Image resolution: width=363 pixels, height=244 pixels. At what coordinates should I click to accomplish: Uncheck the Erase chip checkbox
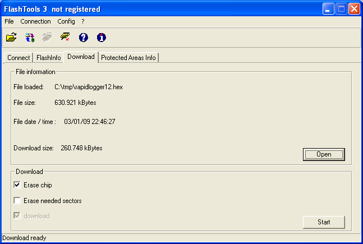pyautogui.click(x=17, y=185)
